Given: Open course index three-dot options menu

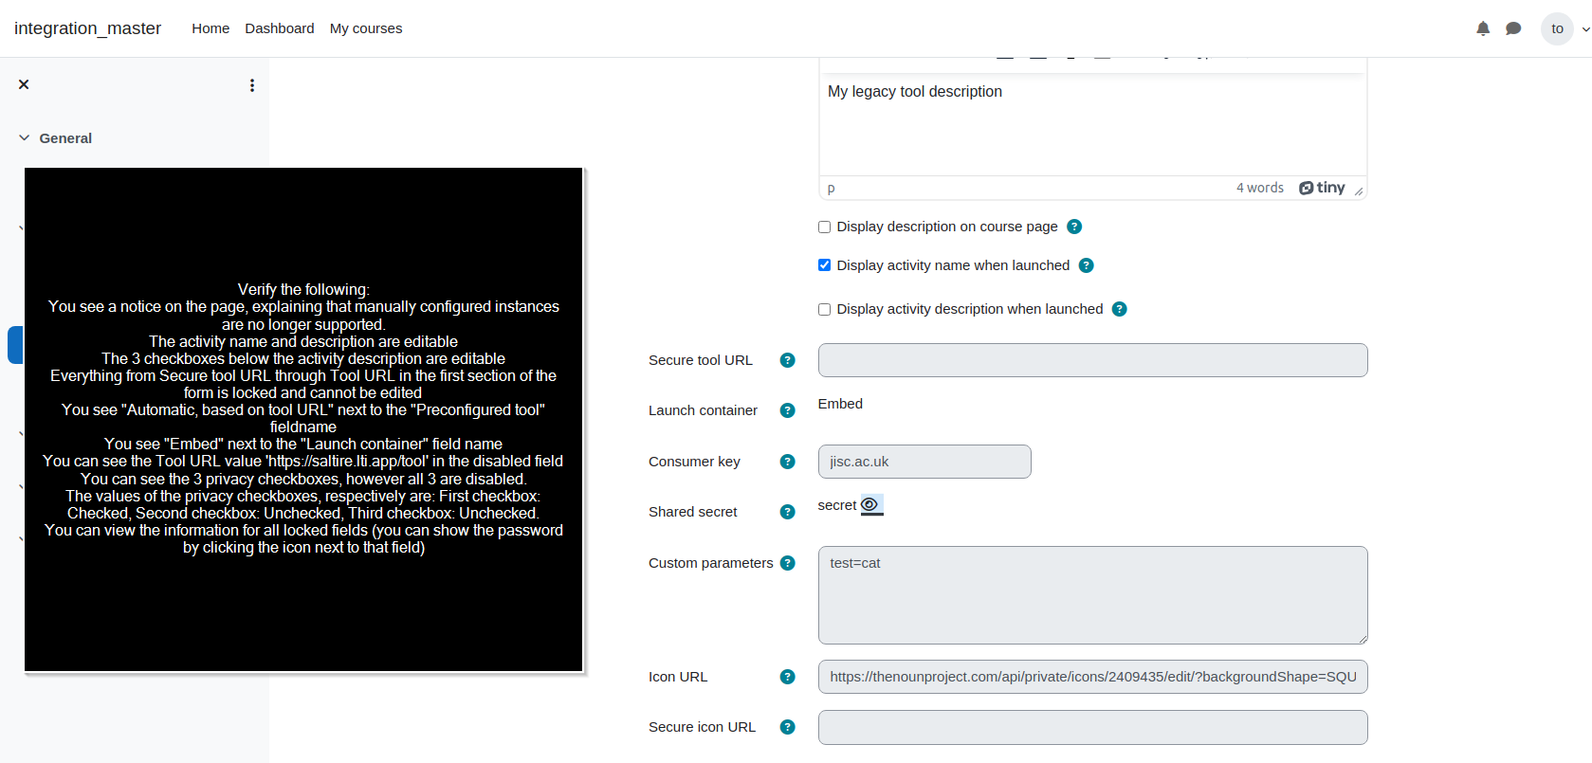Looking at the screenshot, I should point(251,85).
